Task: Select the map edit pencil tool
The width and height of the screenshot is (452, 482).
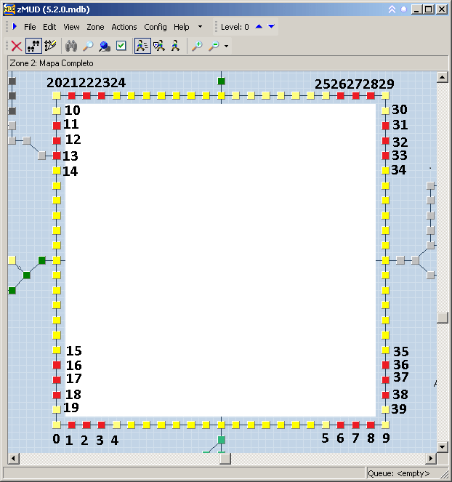Action: point(50,46)
